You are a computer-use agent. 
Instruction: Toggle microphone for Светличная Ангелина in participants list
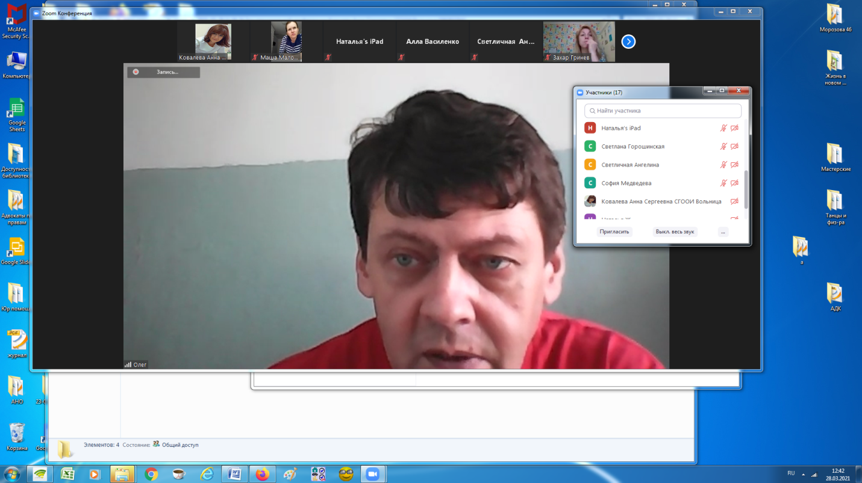(x=723, y=165)
